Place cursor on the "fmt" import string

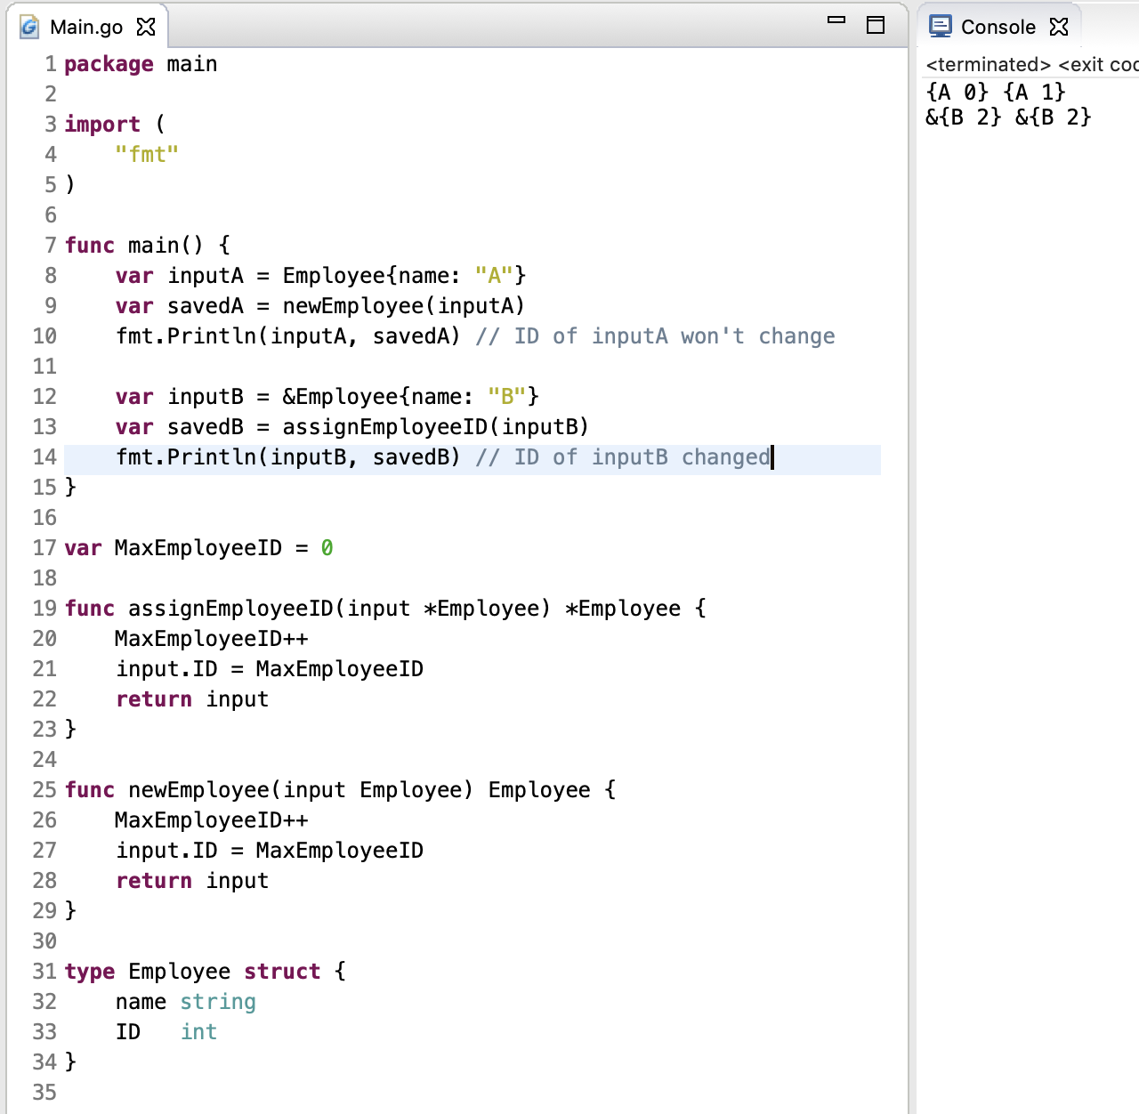(x=147, y=155)
